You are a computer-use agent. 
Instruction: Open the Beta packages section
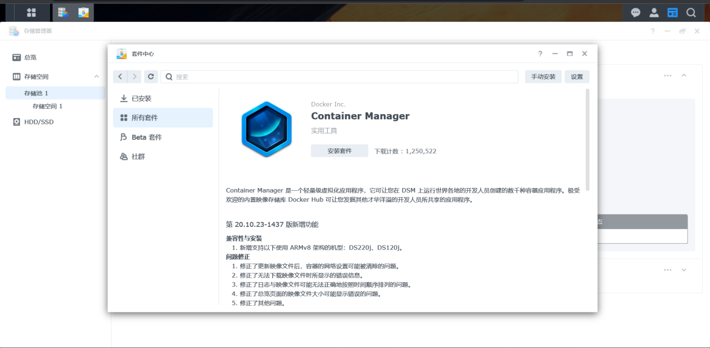[163, 137]
